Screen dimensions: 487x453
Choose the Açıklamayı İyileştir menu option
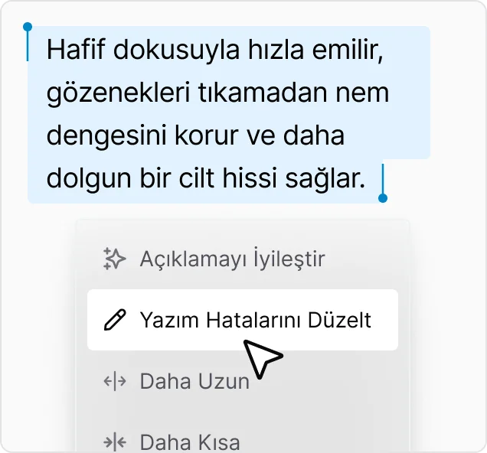[232, 259]
